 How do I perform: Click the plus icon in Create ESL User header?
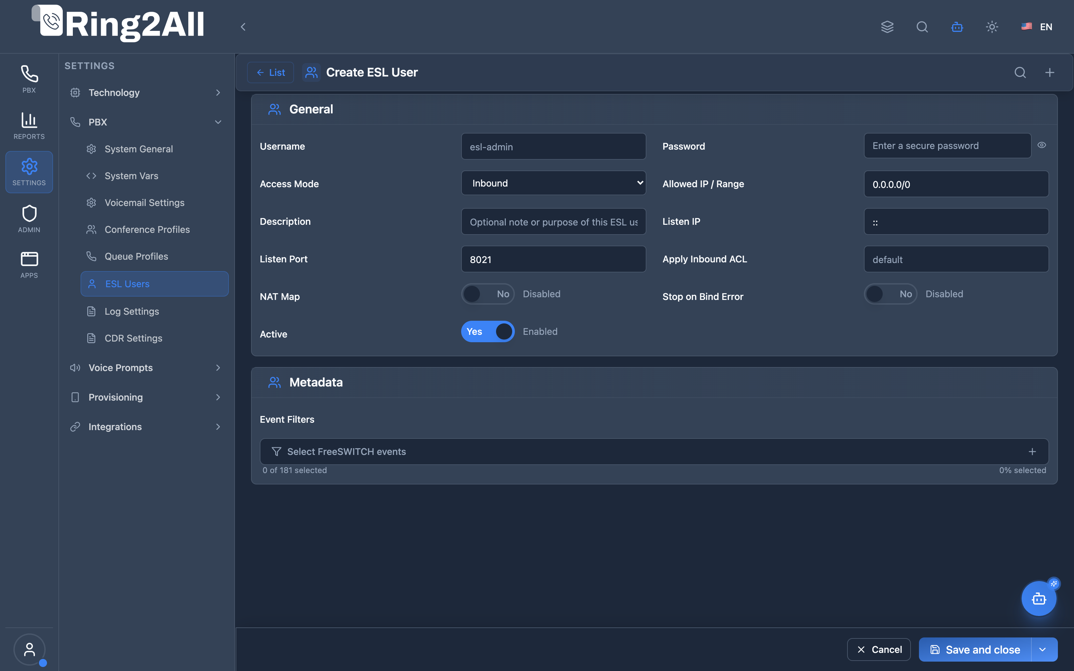point(1049,72)
